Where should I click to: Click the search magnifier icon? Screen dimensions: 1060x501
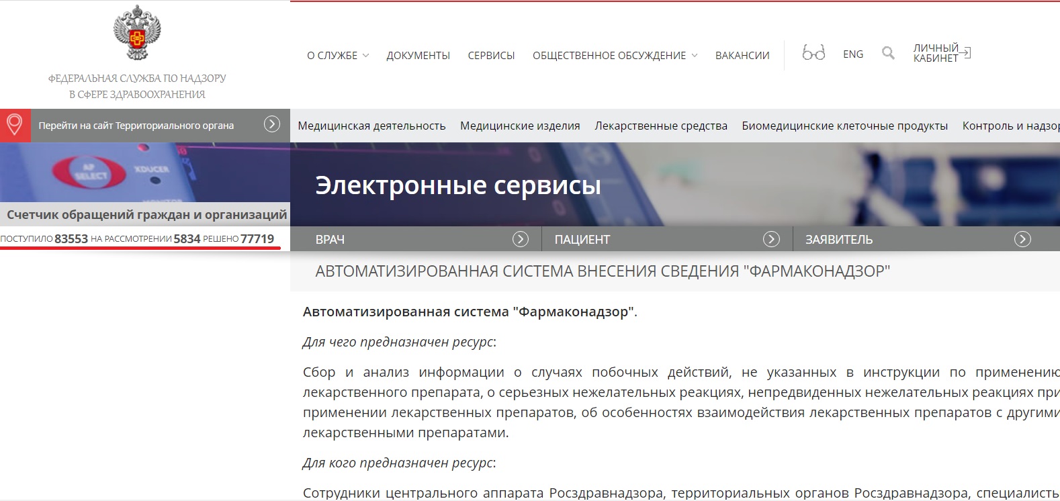(x=888, y=53)
